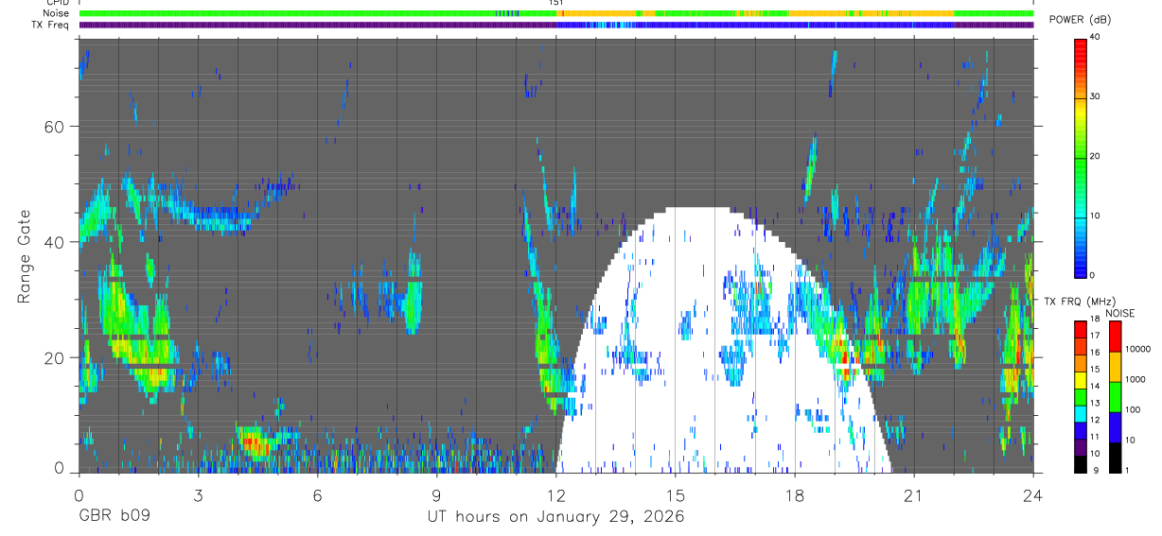This screenshot has height=536, width=1162.
Task: Select 12 MHz tick on TX FRQ scale
Action: [x=1094, y=420]
